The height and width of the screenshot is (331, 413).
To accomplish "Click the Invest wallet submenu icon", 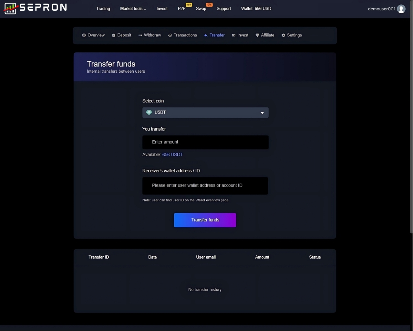I will pos(233,35).
